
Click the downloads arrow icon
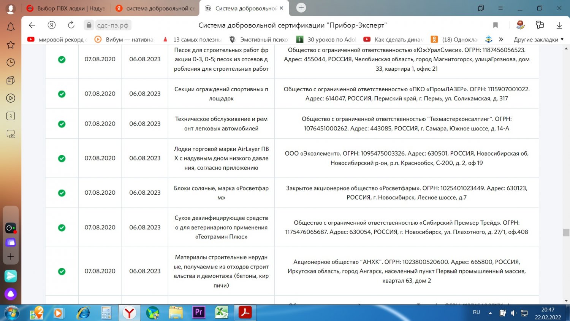click(559, 25)
